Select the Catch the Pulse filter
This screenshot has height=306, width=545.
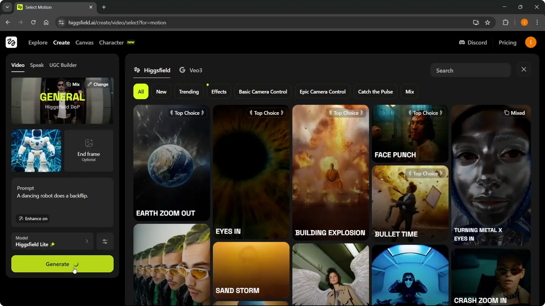[x=375, y=91]
